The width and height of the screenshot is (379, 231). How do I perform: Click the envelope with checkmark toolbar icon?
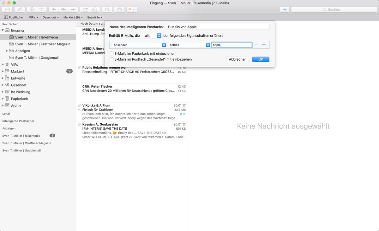[x=94, y=9]
